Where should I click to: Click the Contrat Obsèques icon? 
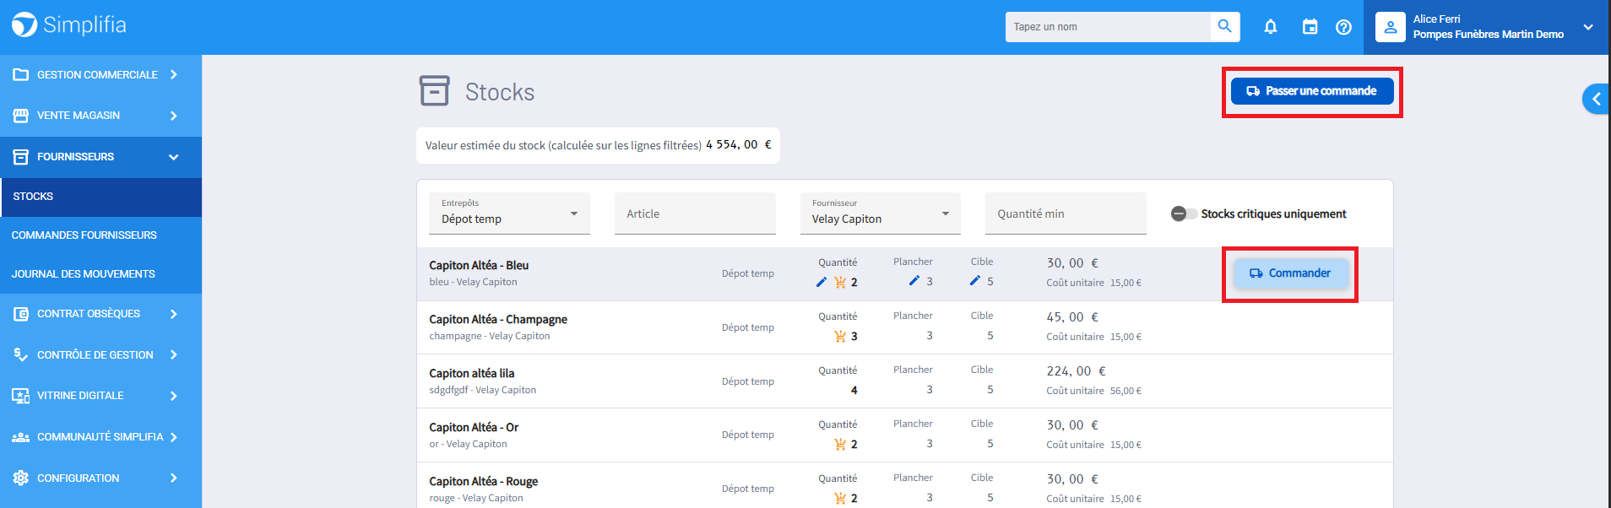21,314
